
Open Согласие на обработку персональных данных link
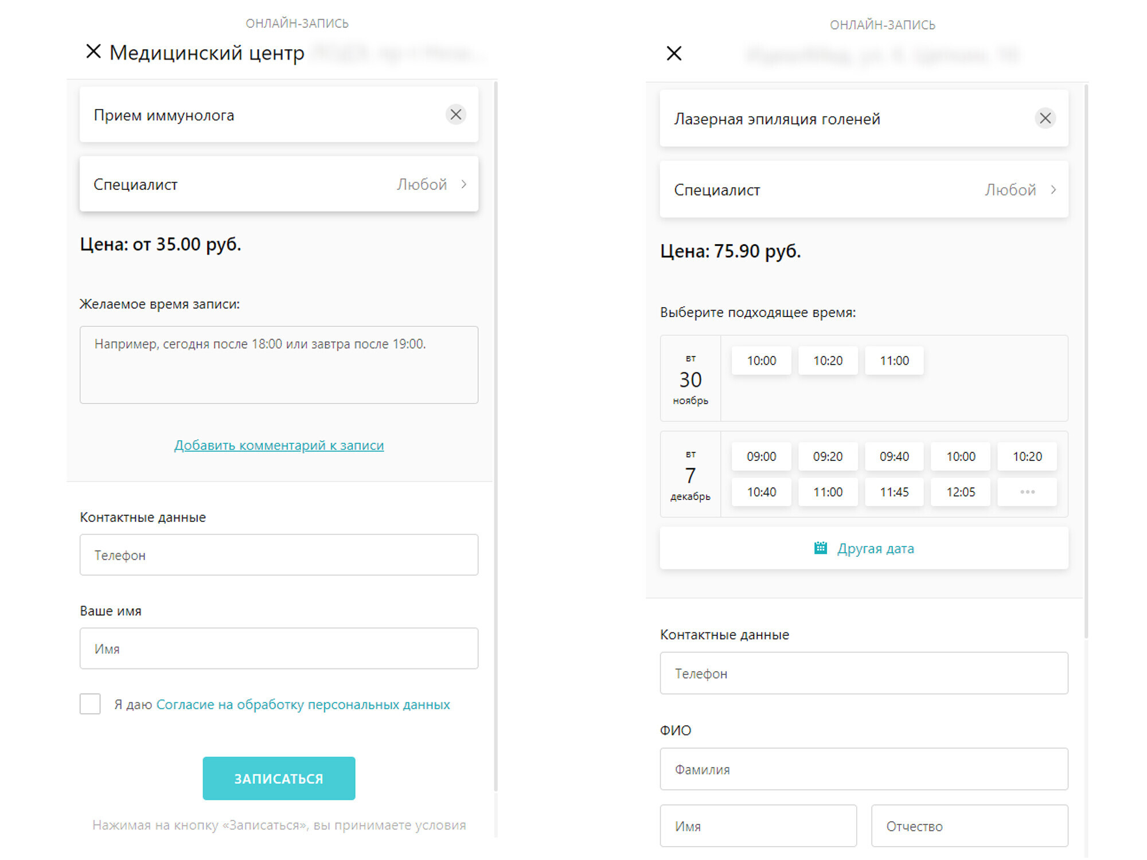coord(303,704)
